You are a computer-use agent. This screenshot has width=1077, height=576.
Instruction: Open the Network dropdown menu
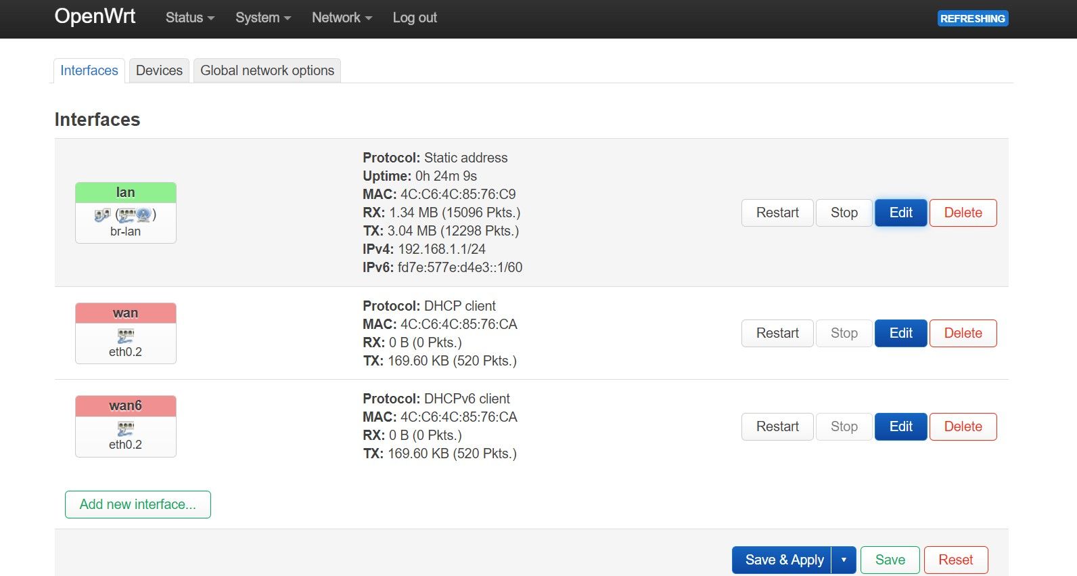(341, 18)
